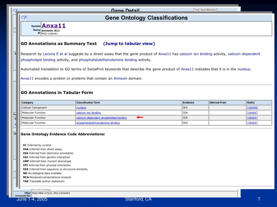Viewport: 277px width, 207px height.
Task: Open J:84647 reference in calcium ion binding row
Action: tap(252, 113)
